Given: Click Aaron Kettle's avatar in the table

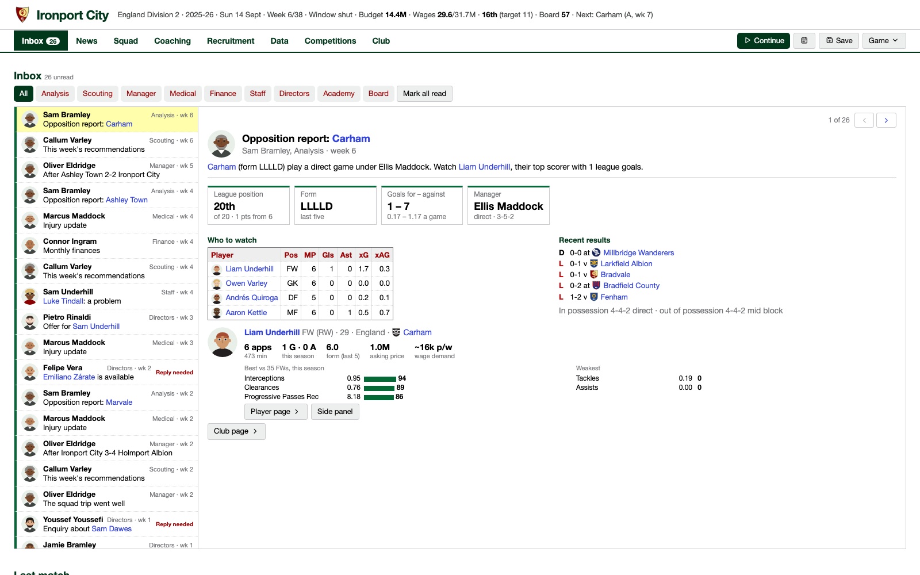Looking at the screenshot, I should (x=217, y=313).
